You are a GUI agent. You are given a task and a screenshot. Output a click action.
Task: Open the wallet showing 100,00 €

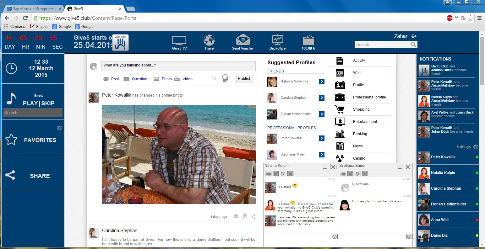point(308,40)
